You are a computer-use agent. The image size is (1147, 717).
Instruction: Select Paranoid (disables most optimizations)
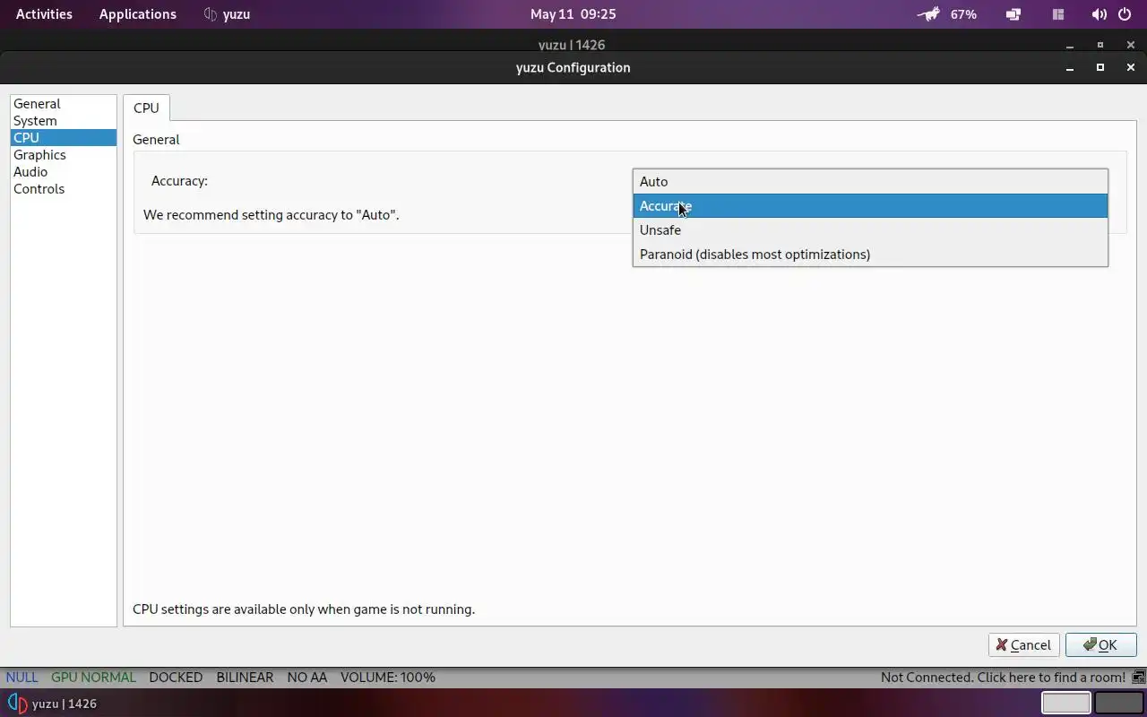(x=870, y=254)
